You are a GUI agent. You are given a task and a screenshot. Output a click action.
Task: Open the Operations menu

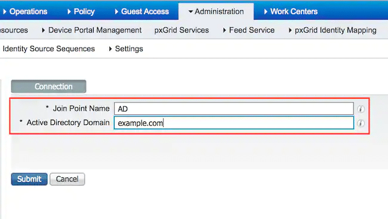25,11
